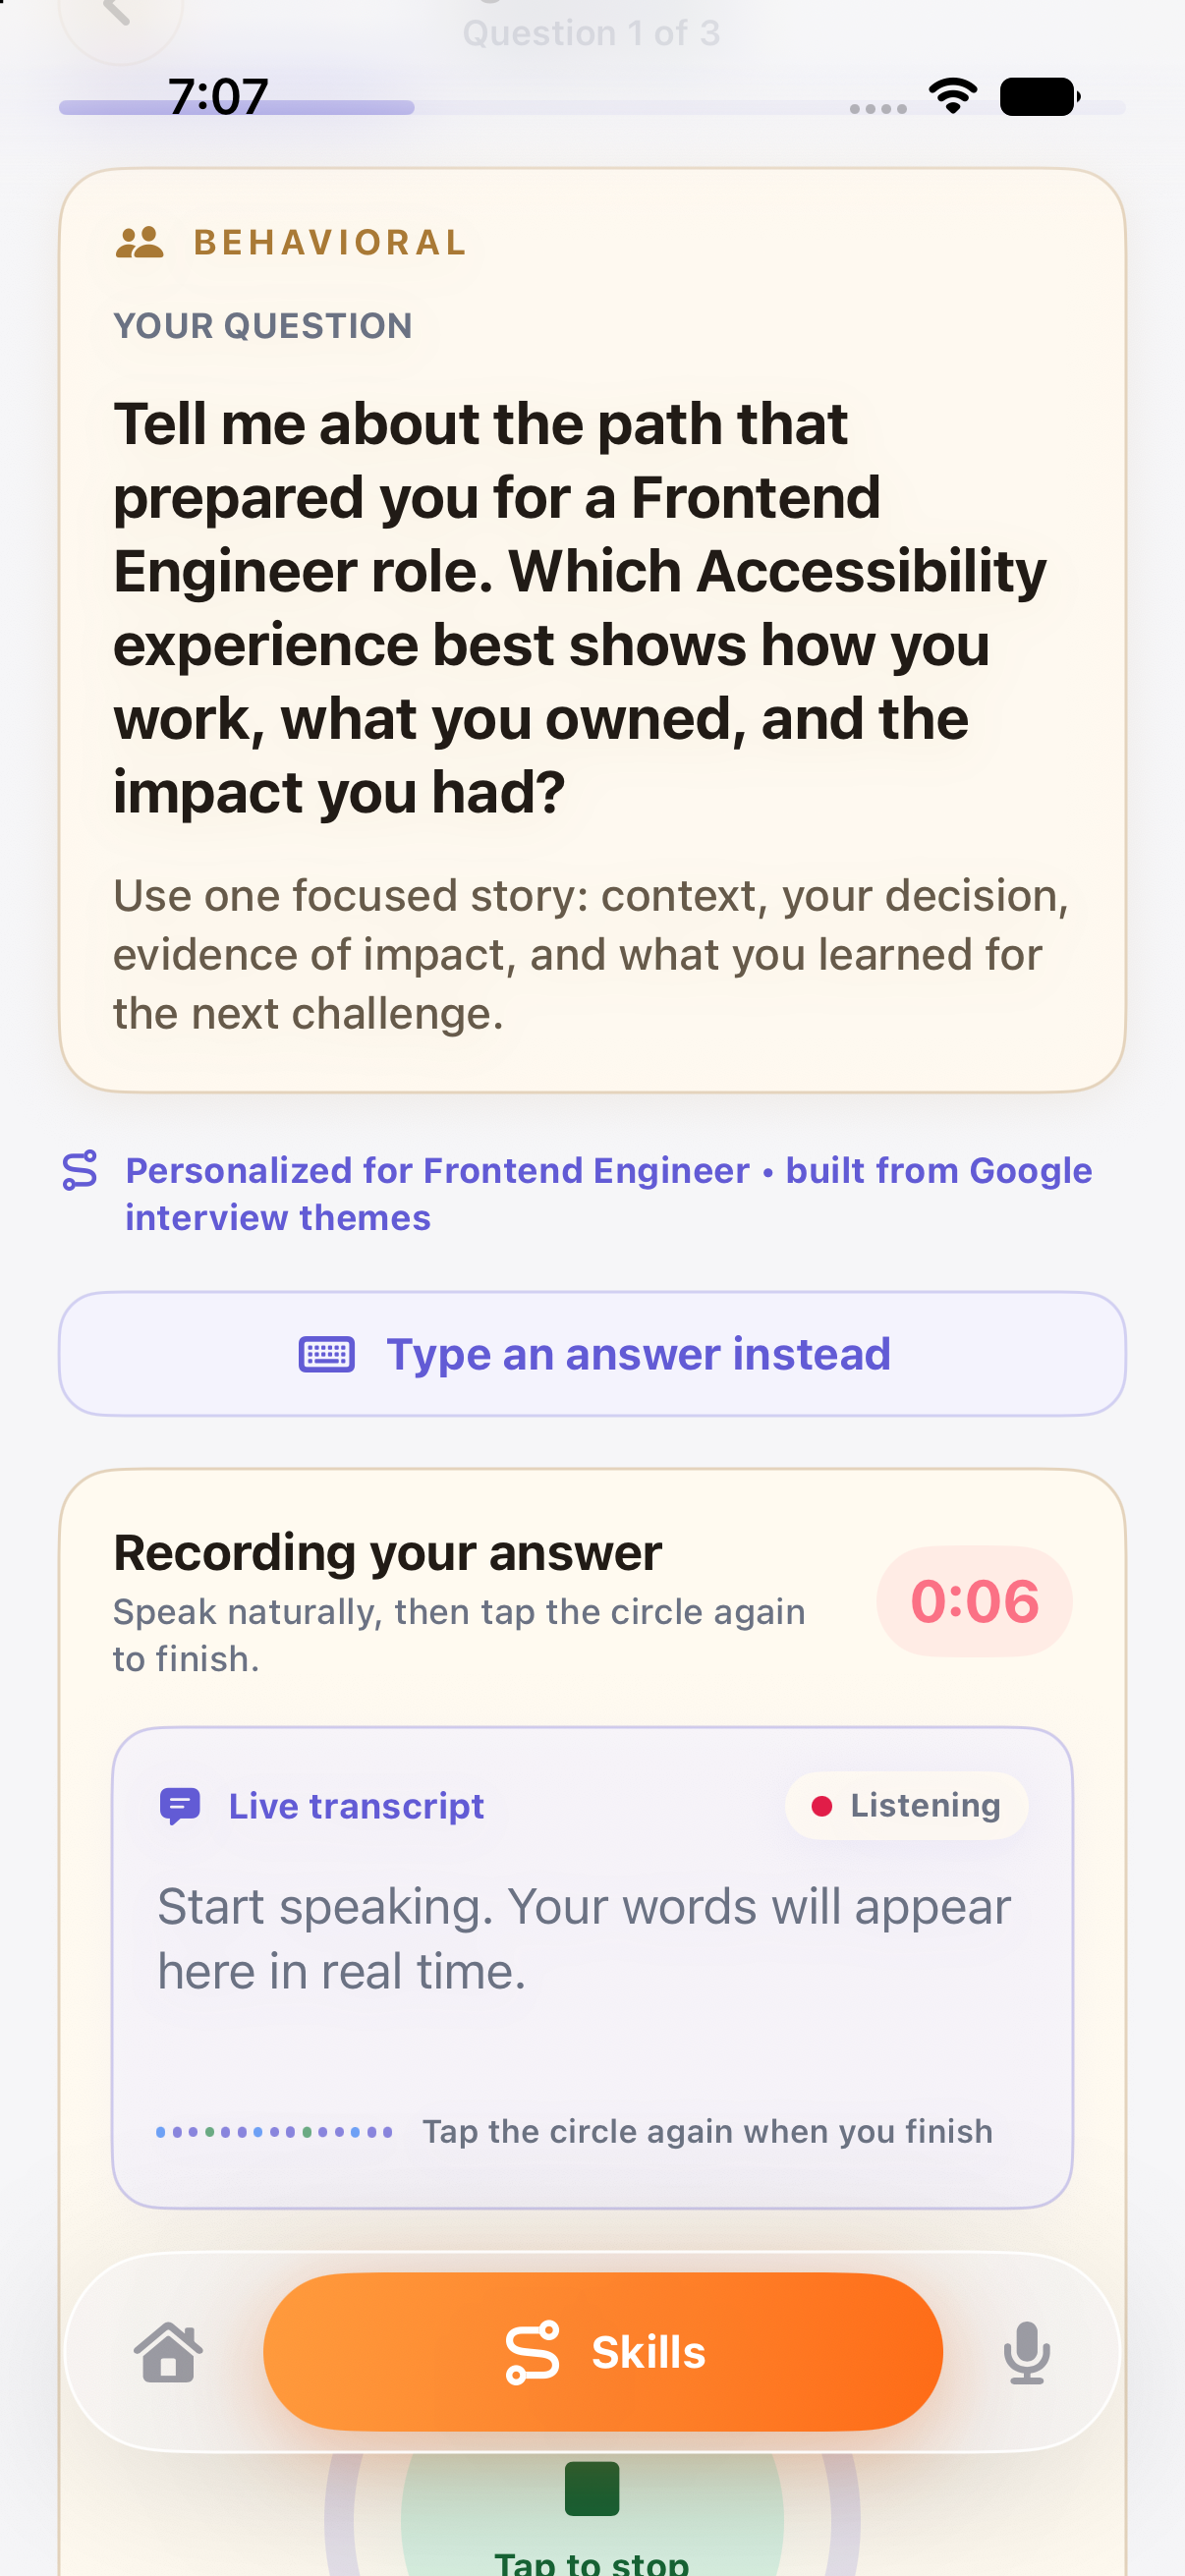The image size is (1185, 2576).
Task: Tap the Tap to stop label
Action: 592,2562
